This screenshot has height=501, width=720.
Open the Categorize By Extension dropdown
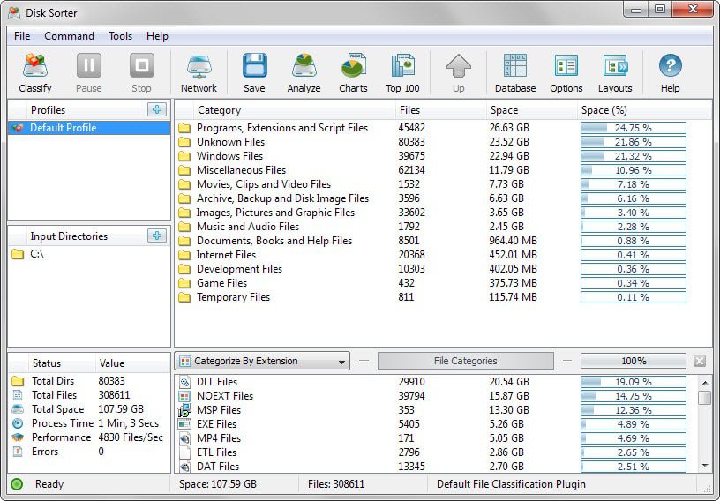[262, 361]
